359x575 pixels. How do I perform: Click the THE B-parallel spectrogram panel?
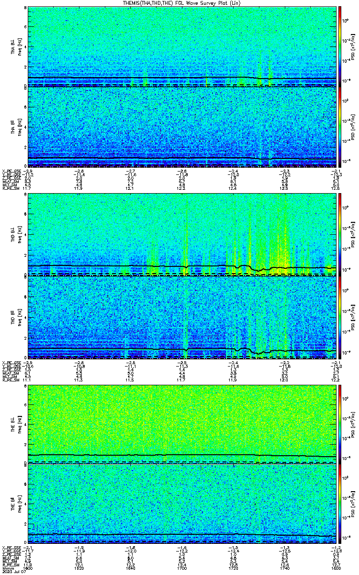182,505
